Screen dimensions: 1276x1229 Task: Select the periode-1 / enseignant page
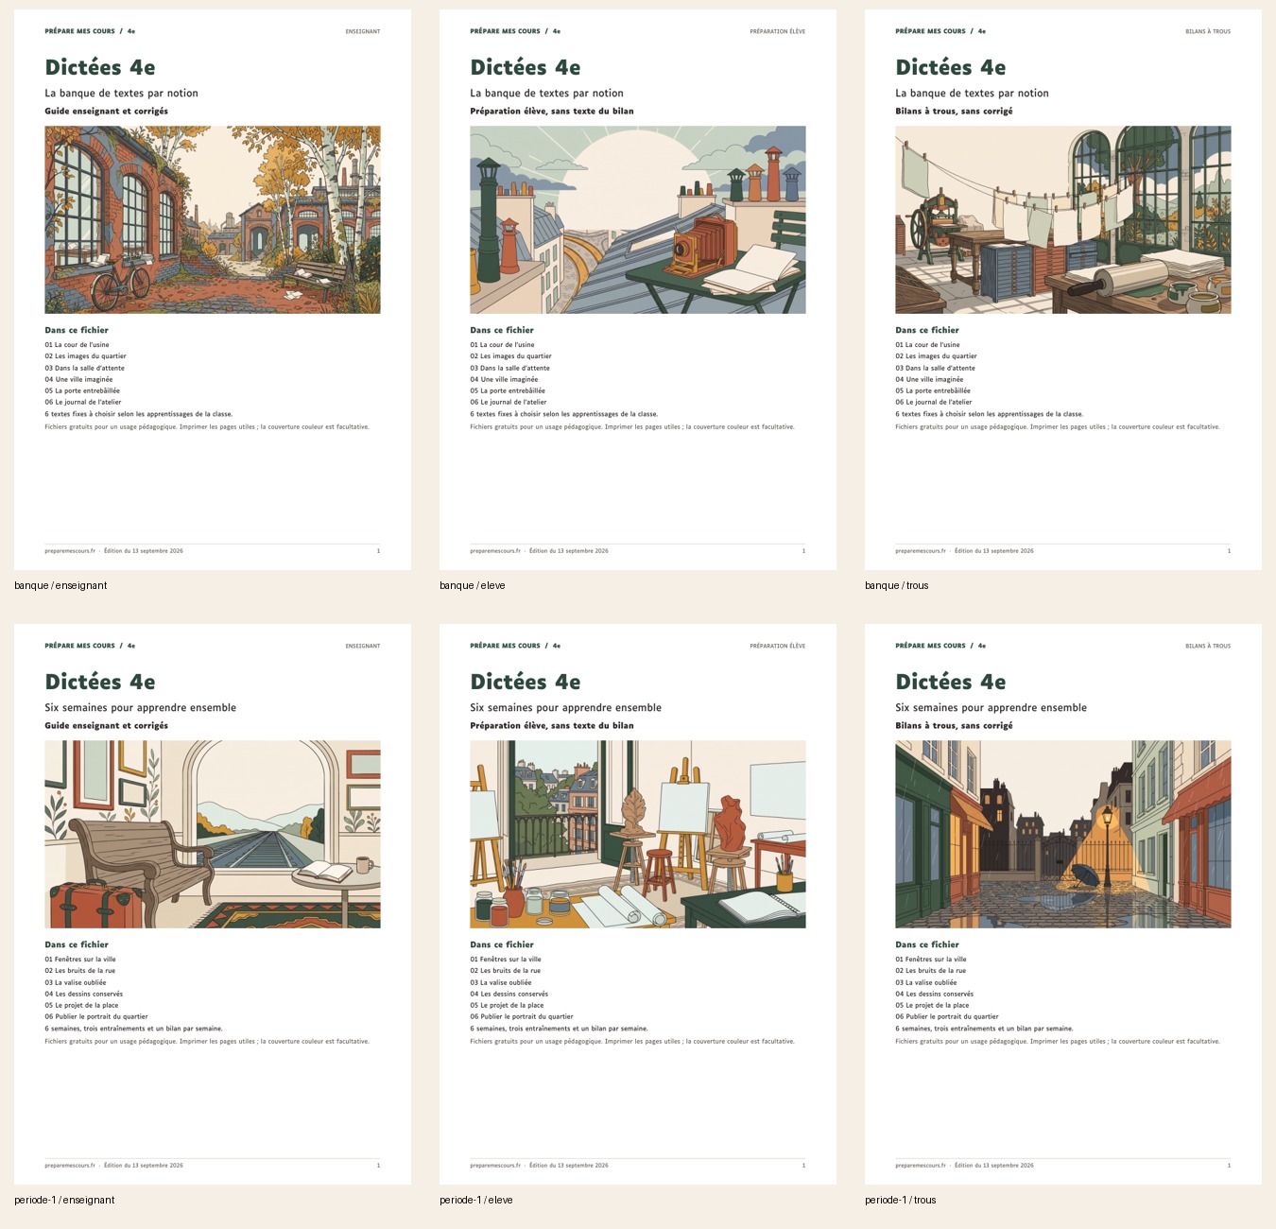pyautogui.click(x=213, y=904)
